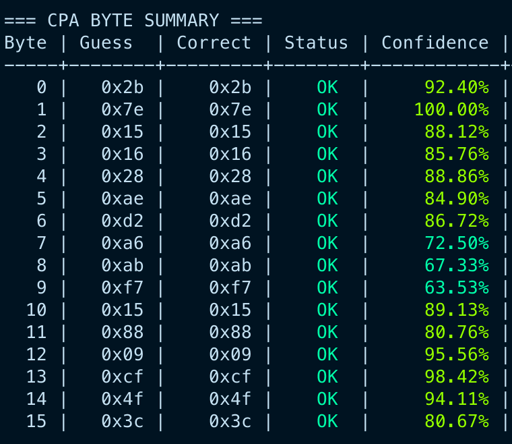This screenshot has width=512, height=444.
Task: Click guess 0x7e in byte 1 row
Action: (122, 109)
